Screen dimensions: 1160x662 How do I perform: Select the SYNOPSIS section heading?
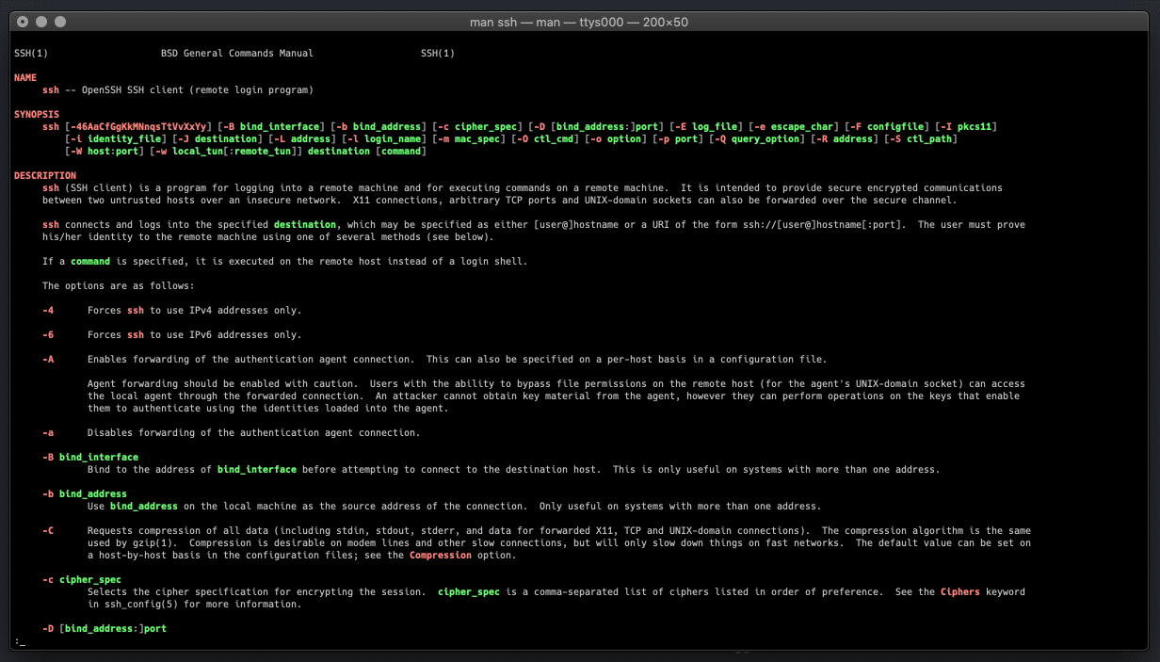[x=37, y=114]
